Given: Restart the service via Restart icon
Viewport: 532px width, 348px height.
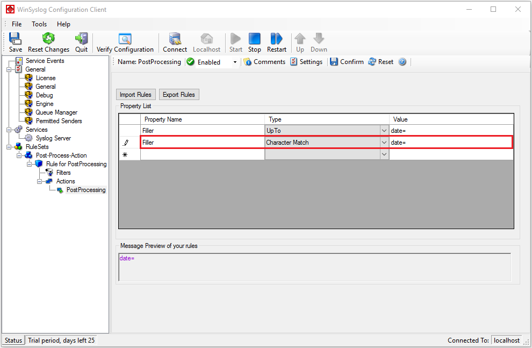Looking at the screenshot, I should 277,39.
